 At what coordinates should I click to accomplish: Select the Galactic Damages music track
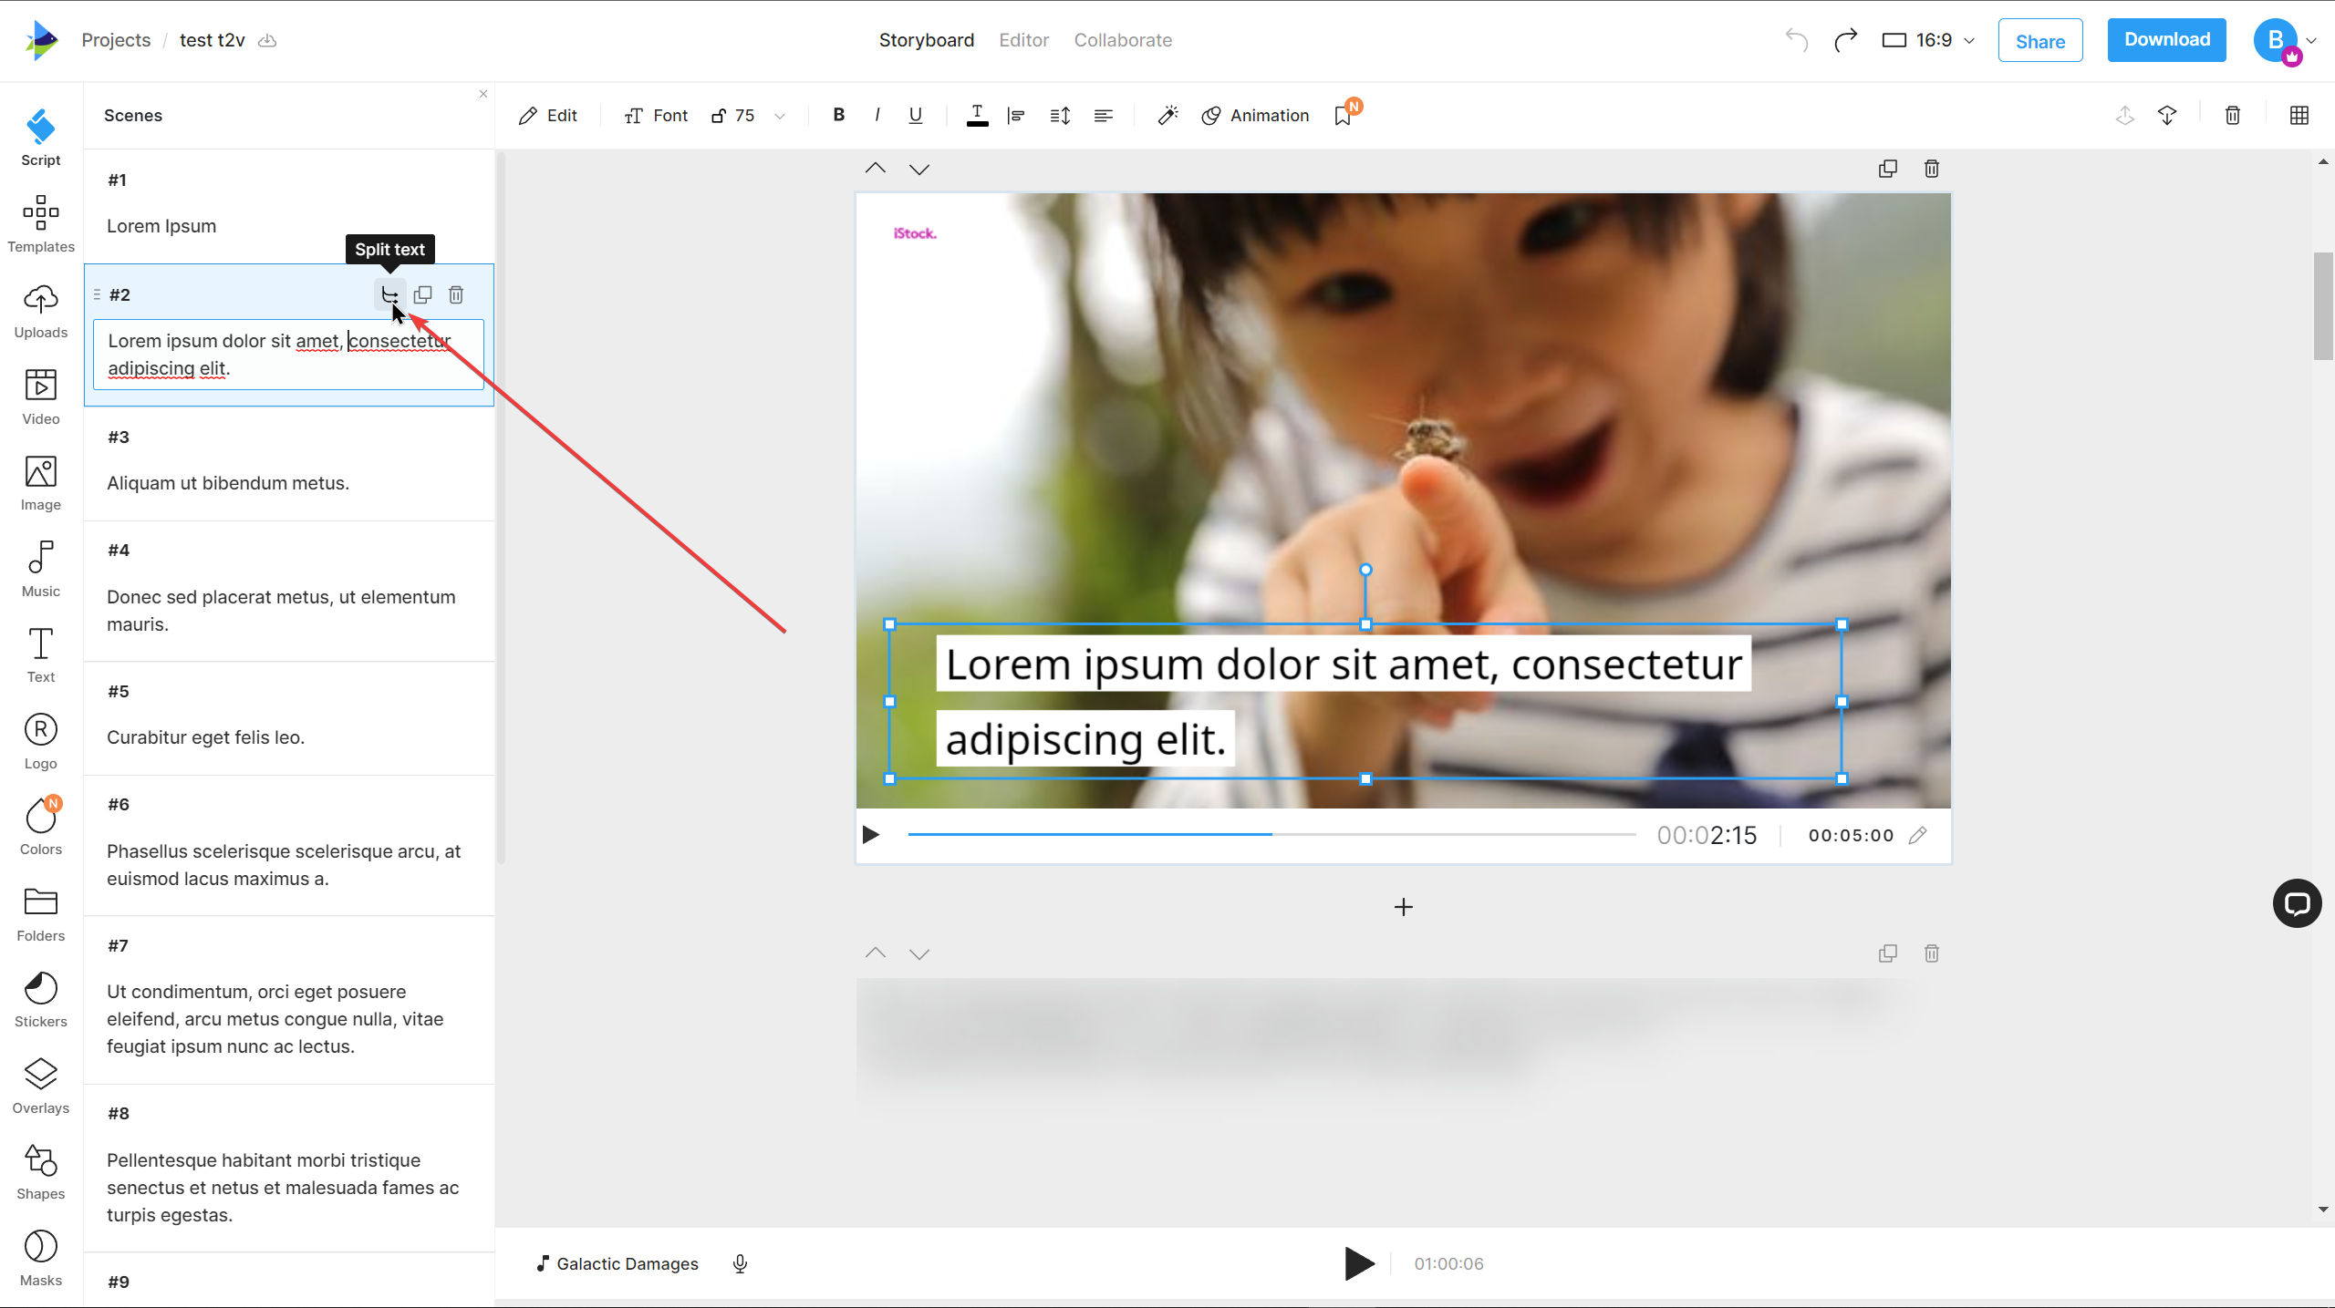(x=617, y=1263)
